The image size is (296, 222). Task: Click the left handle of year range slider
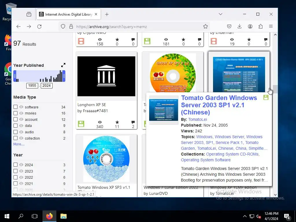tap(15, 76)
